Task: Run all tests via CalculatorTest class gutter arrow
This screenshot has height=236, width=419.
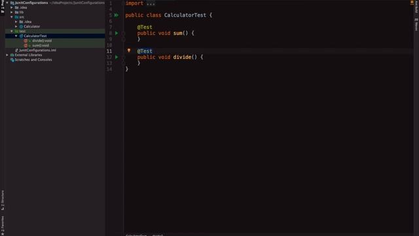Action: click(x=117, y=15)
